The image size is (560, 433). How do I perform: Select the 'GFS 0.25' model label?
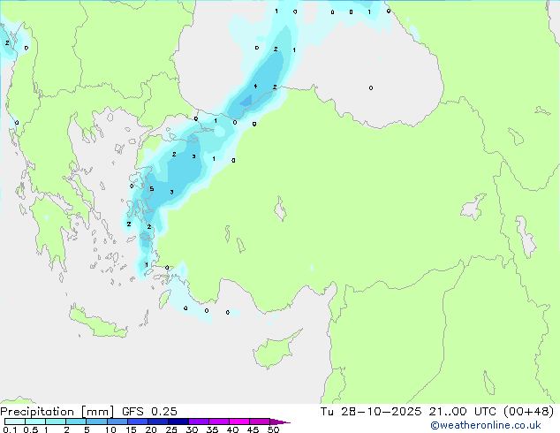149,412
